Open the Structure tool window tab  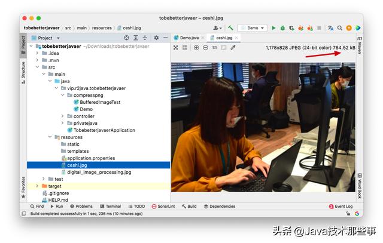click(23, 73)
